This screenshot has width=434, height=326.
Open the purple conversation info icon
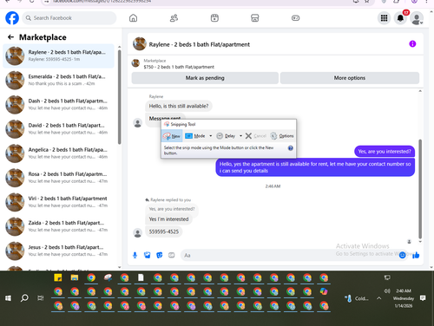point(412,43)
